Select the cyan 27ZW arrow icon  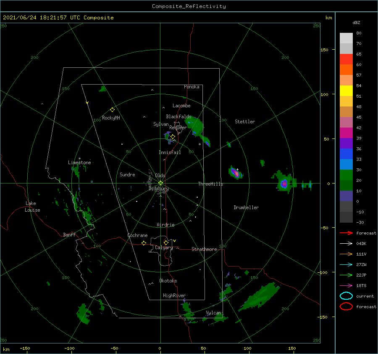point(346,265)
